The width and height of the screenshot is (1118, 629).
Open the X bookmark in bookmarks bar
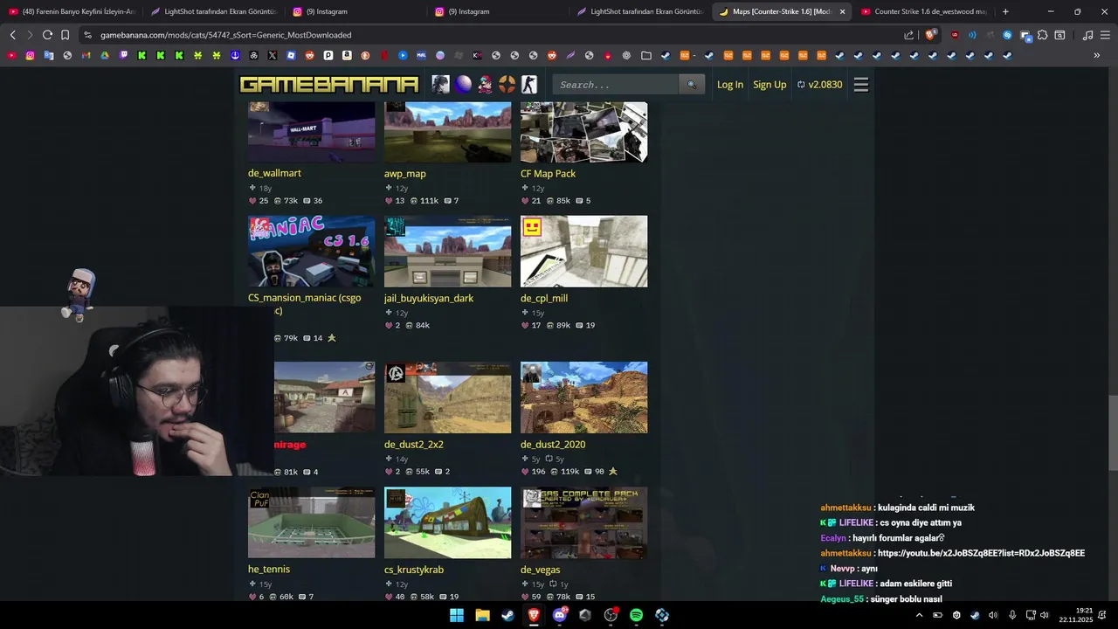coord(273,55)
